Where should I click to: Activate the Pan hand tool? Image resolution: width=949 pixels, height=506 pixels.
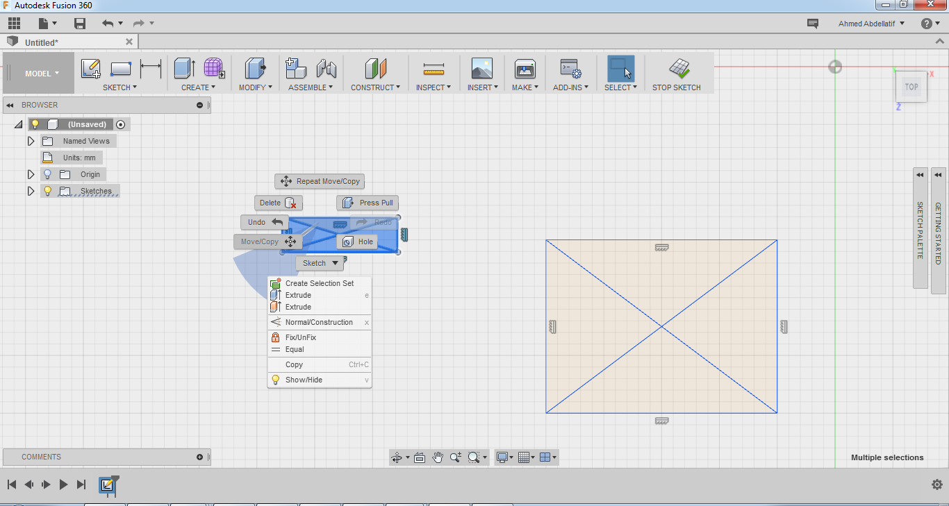click(438, 457)
